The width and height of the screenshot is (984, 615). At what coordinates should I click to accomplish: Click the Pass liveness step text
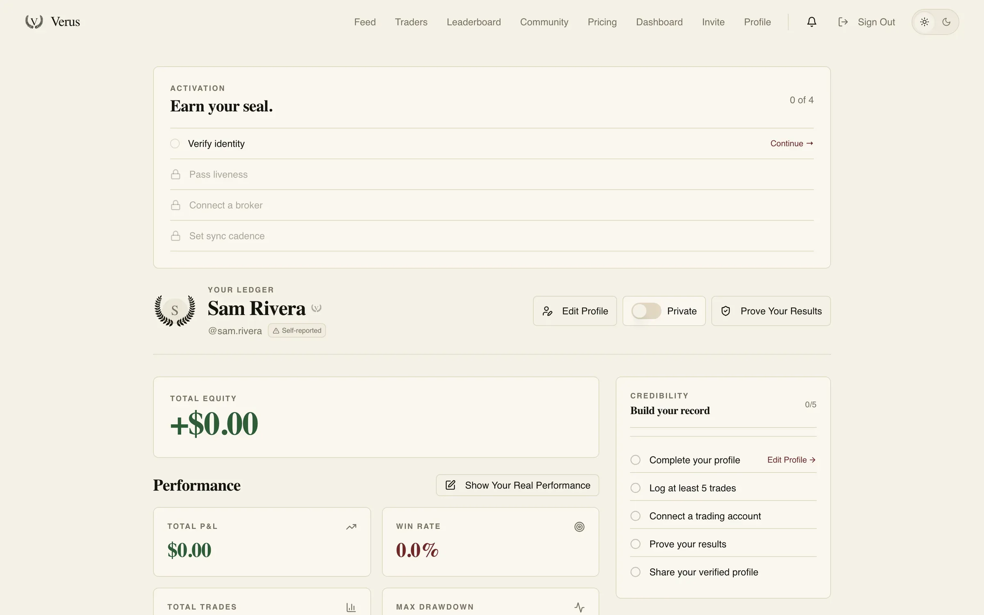218,174
